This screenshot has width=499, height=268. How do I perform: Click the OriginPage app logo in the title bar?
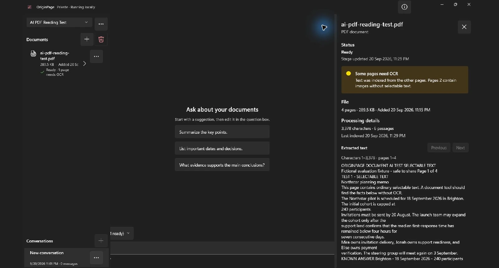pyautogui.click(x=30, y=7)
